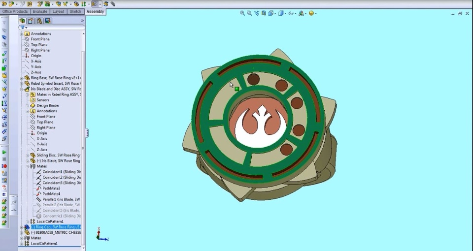
Task: Open the dropdown arrow next to Apply Scene
Action: tap(315, 14)
